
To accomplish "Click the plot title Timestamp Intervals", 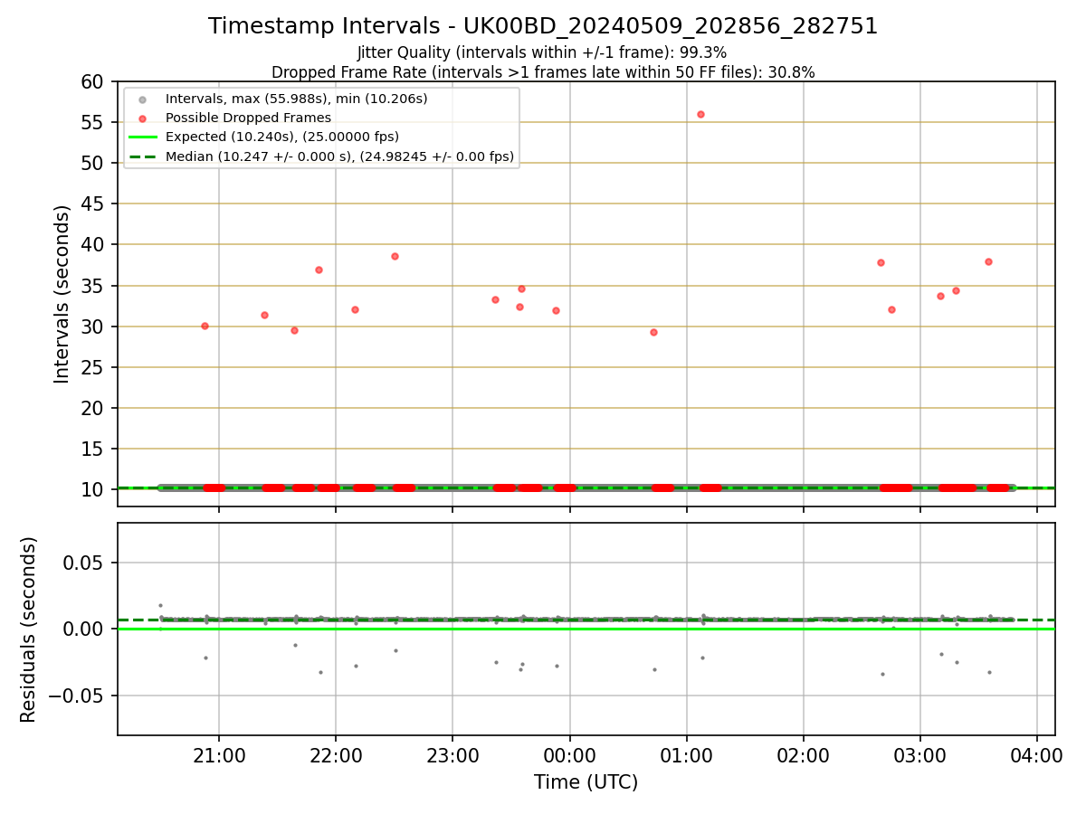I will (x=543, y=26).
